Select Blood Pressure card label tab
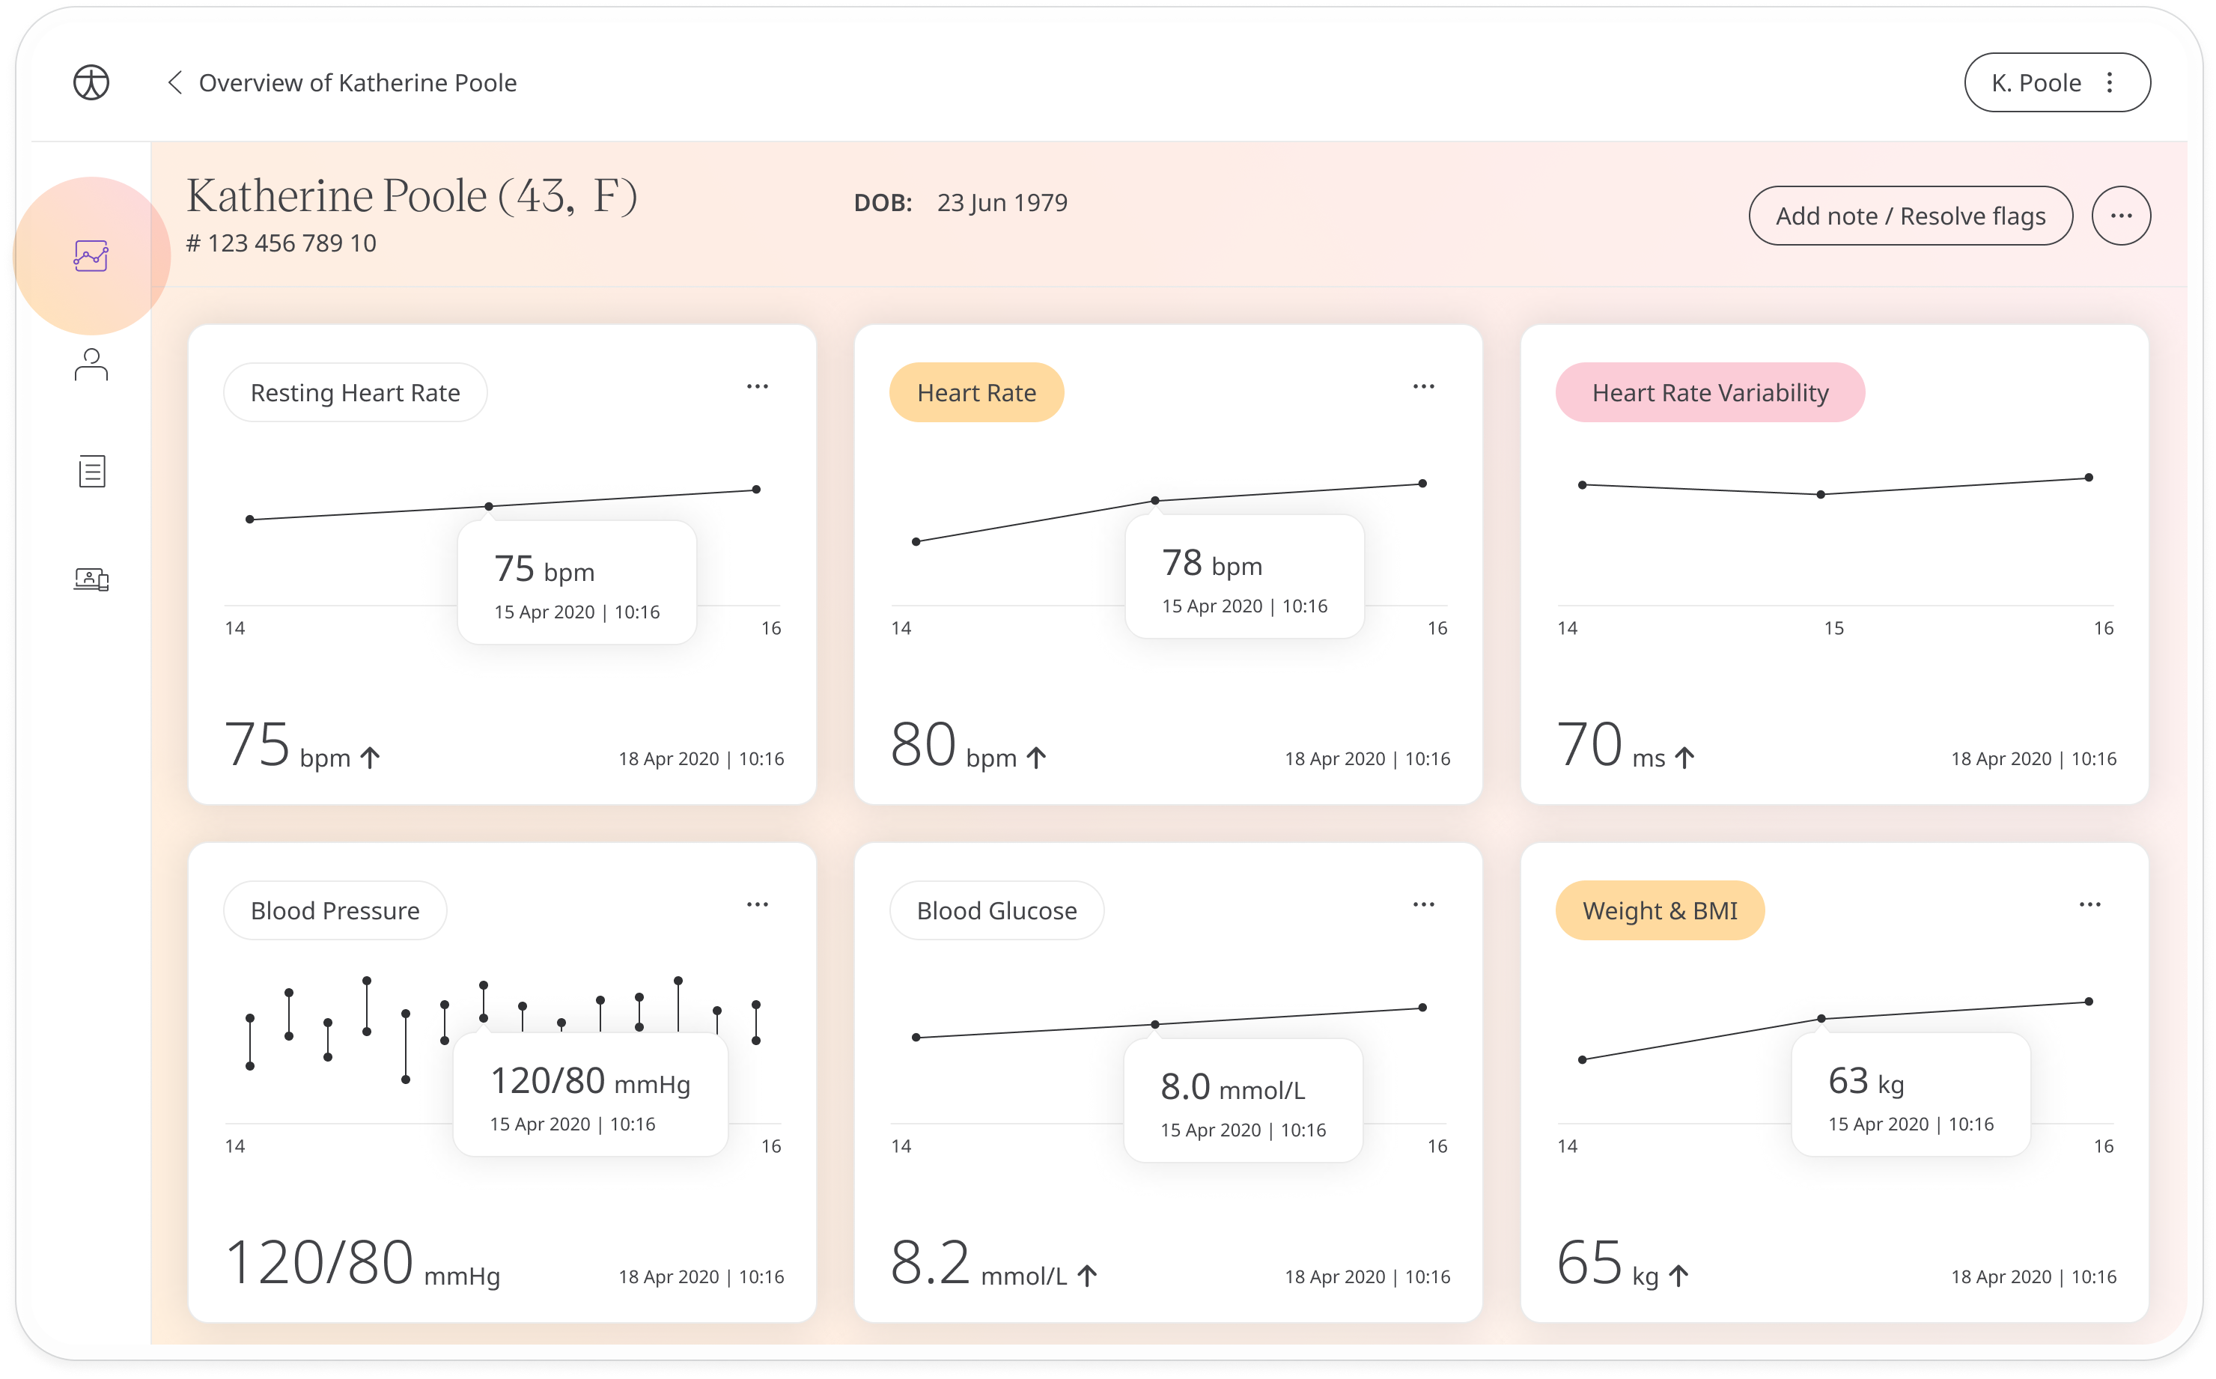 [x=335, y=910]
